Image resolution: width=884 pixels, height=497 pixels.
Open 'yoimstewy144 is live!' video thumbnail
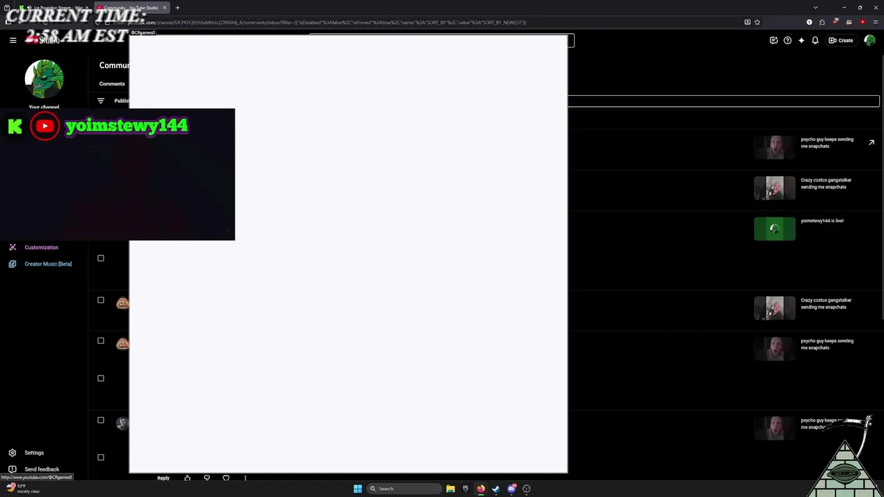tap(775, 228)
